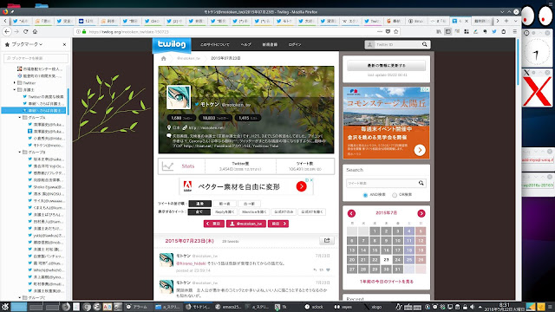Collapse the グループB bookmark folder

click(x=19, y=153)
